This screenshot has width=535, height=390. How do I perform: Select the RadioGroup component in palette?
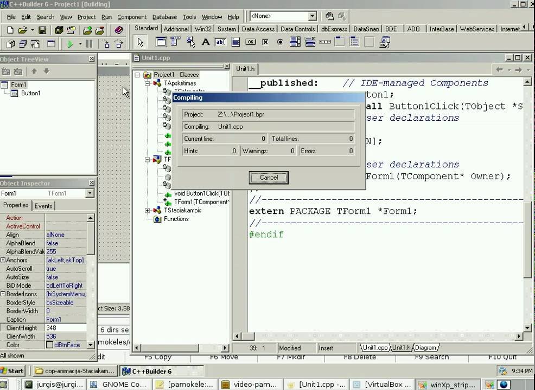click(x=354, y=42)
